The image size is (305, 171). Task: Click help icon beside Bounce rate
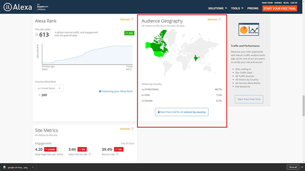point(117,154)
